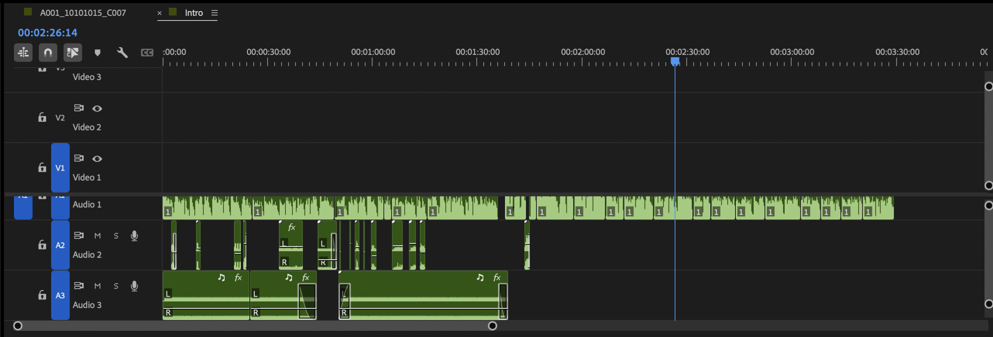Select the Intro sequence tab
Image resolution: width=993 pixels, height=337 pixels.
click(x=194, y=13)
